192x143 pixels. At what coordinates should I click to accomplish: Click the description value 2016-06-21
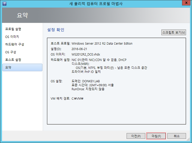click(x=79, y=49)
